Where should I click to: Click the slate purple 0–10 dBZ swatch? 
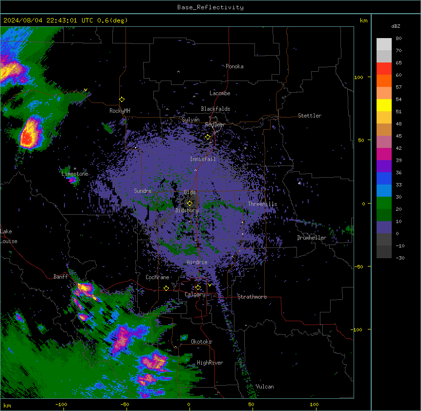(x=384, y=227)
